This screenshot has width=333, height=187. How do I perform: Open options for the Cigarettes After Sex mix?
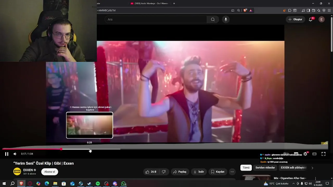click(x=316, y=178)
